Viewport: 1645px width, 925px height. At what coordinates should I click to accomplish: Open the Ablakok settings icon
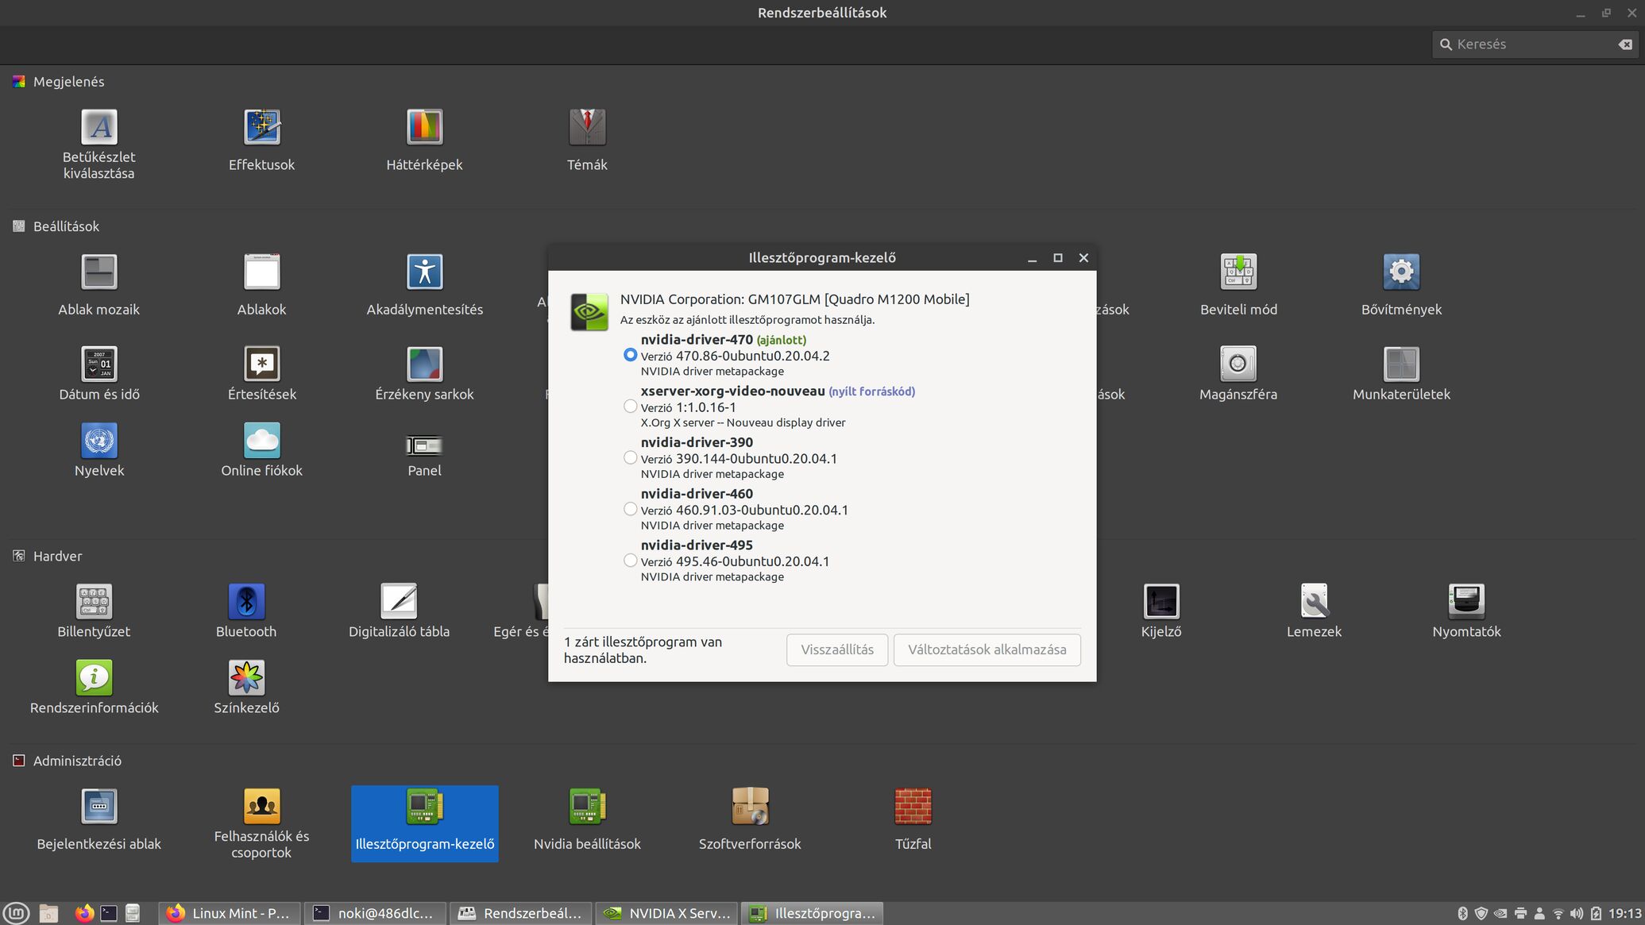[261, 285]
